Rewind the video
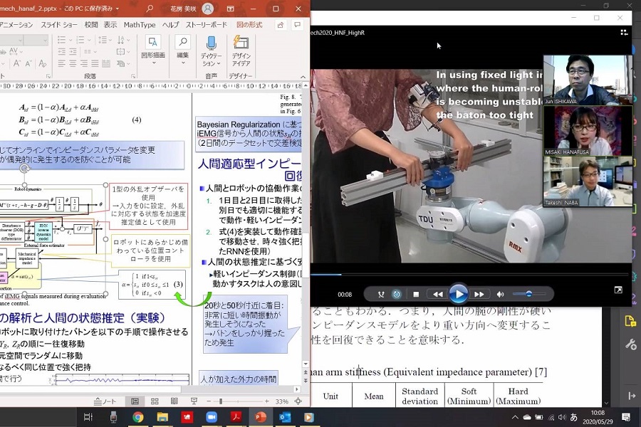Viewport: 641px width, 427px height. coord(437,294)
